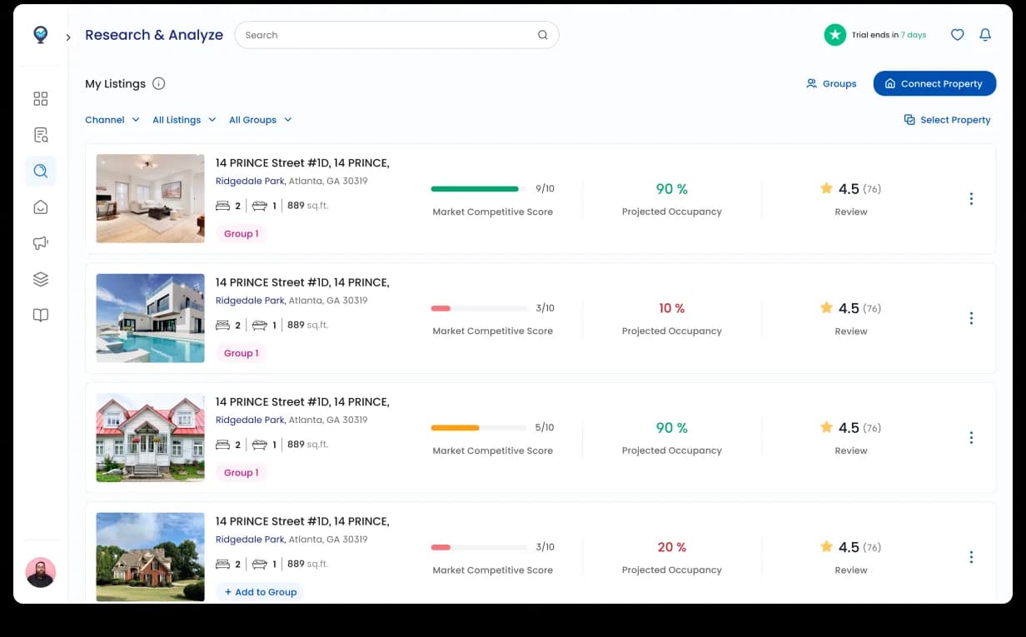Viewport: 1026px width, 637px height.
Task: Open more options for the 10 % occupancy listing
Action: (x=971, y=318)
